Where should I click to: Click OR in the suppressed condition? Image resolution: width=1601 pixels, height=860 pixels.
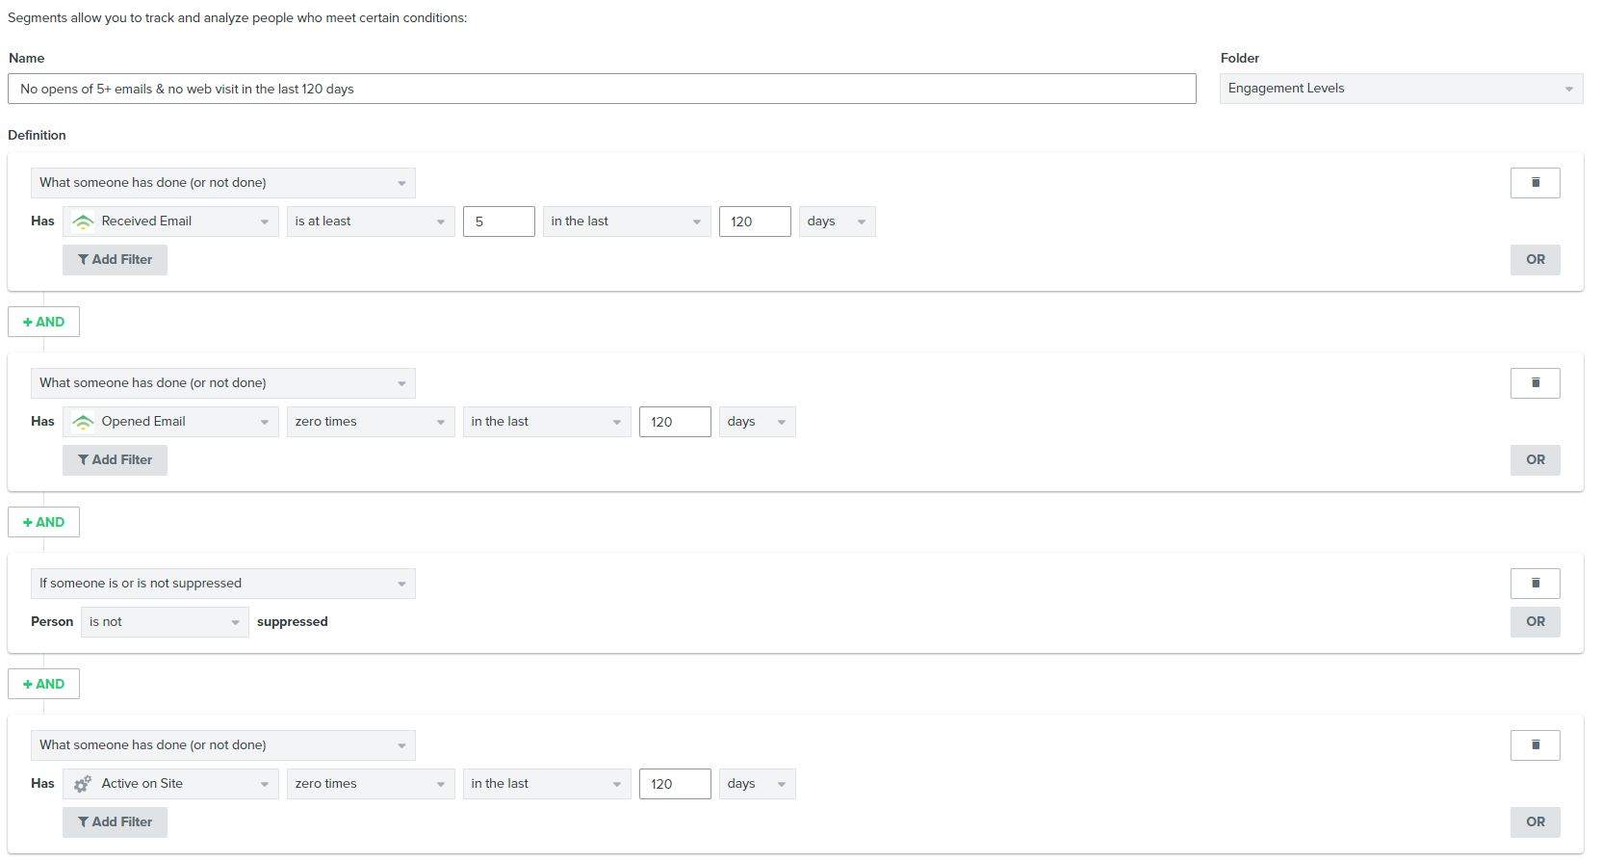click(1535, 622)
